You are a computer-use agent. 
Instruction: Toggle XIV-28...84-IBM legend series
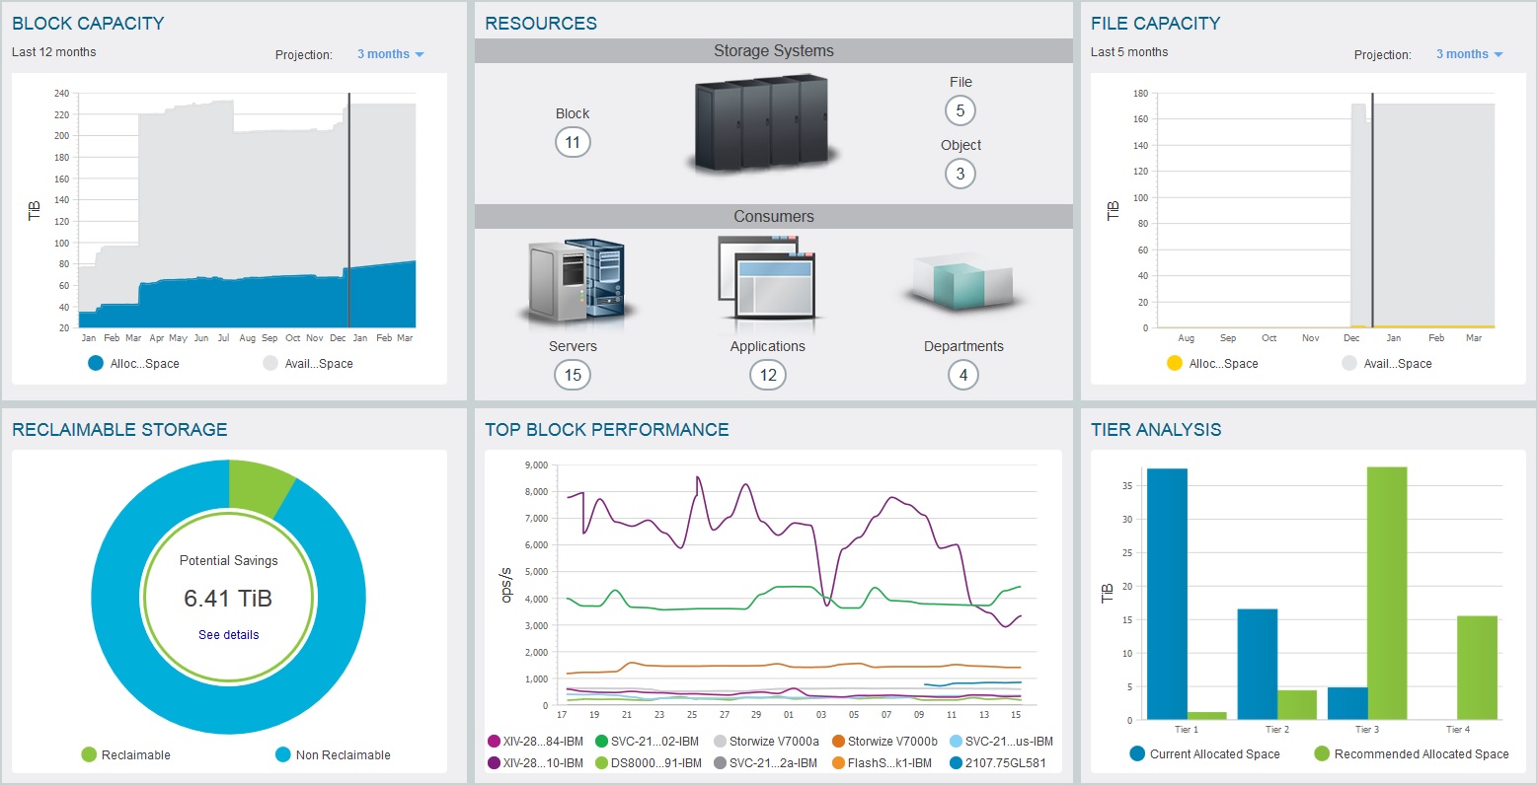(x=535, y=741)
